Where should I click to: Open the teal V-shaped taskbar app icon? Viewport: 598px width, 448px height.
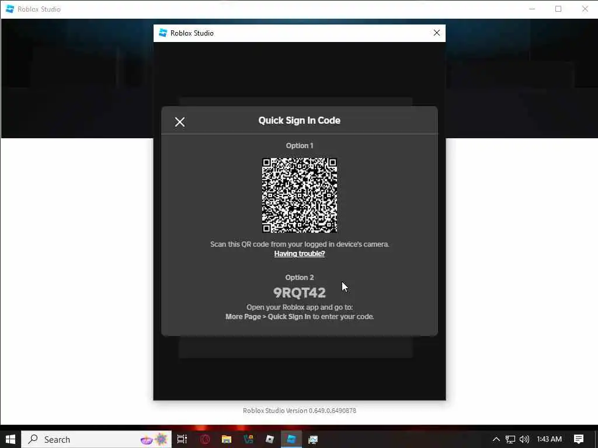click(248, 439)
